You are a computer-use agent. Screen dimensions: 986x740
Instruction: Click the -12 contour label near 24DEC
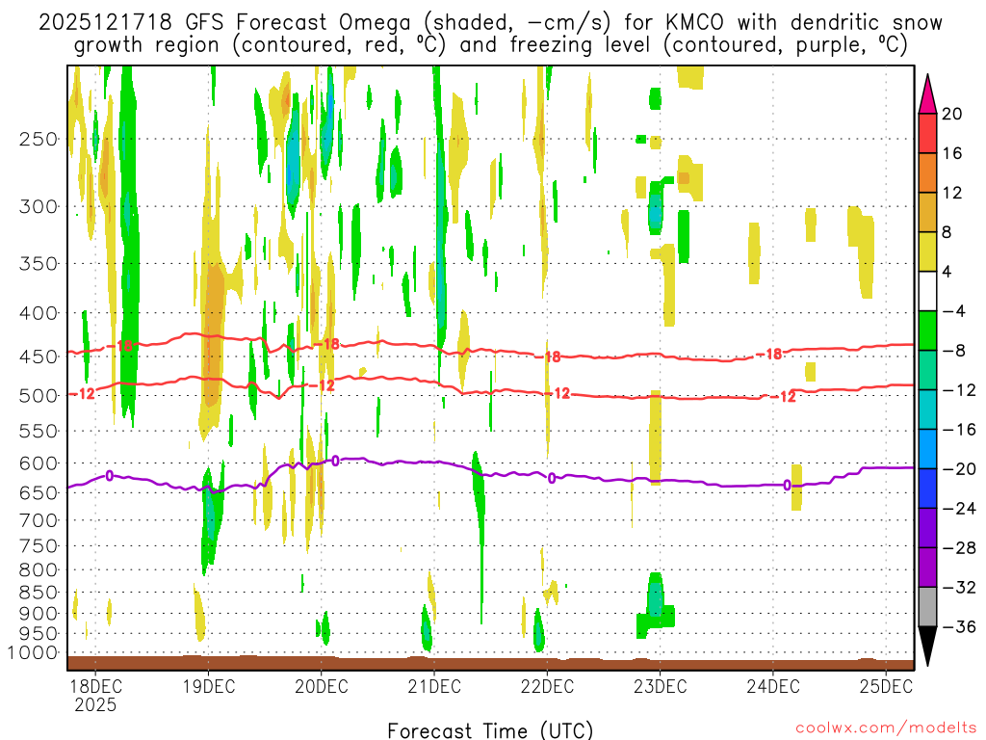click(x=783, y=397)
